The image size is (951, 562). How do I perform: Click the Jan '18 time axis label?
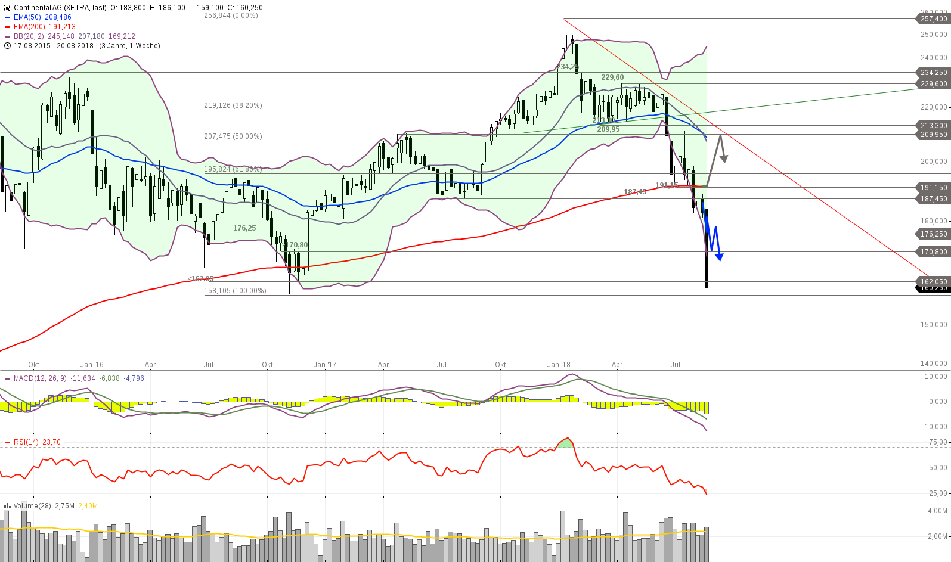(x=559, y=365)
